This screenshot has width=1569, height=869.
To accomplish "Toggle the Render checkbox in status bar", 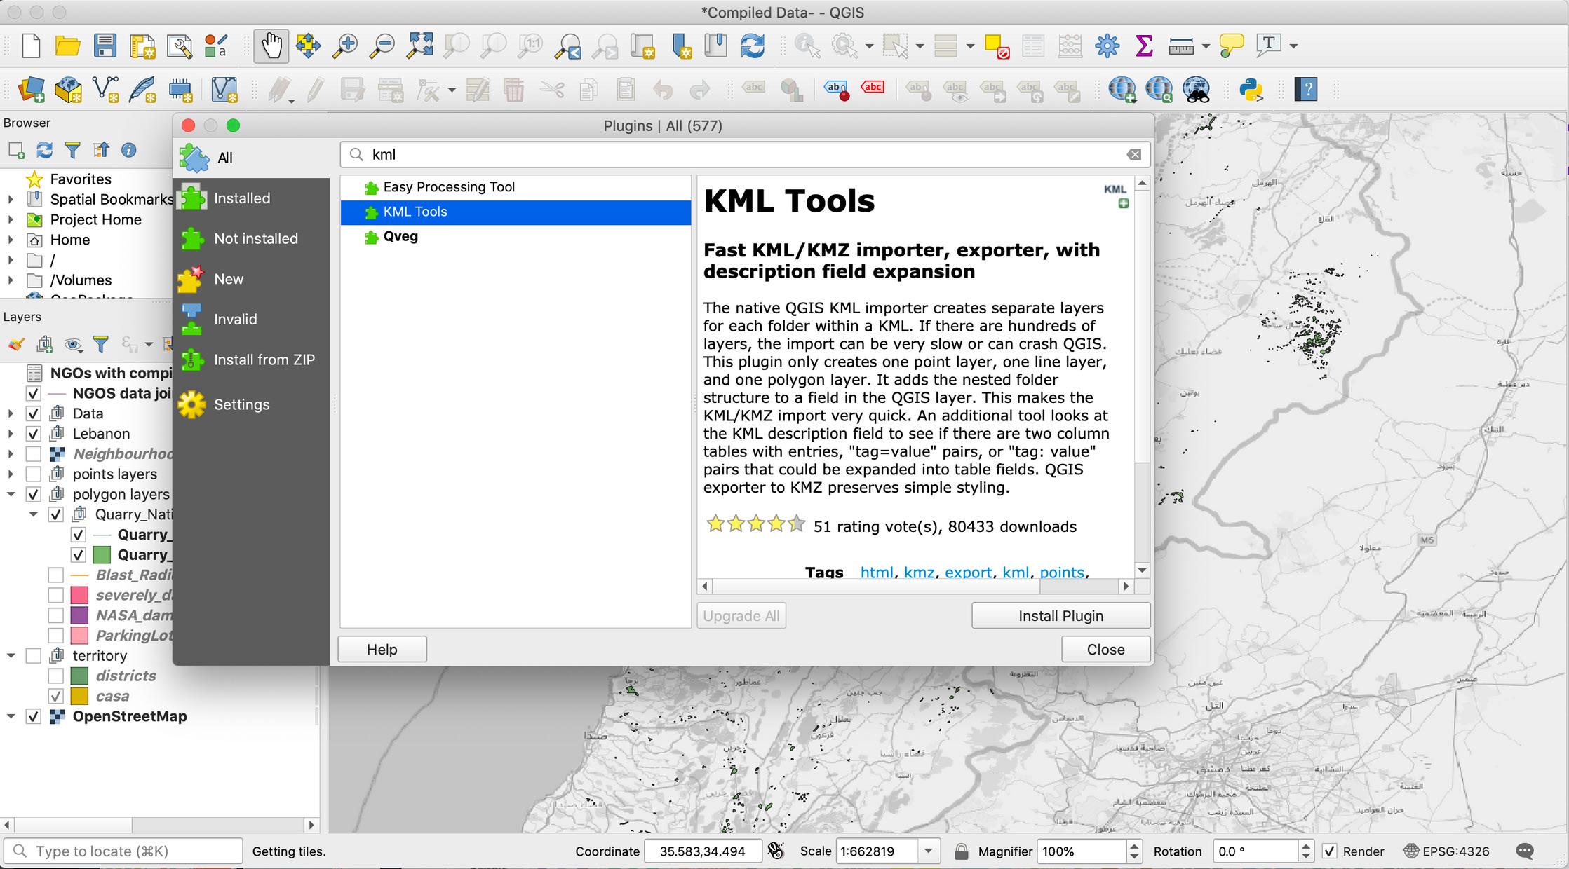I will click(x=1329, y=851).
